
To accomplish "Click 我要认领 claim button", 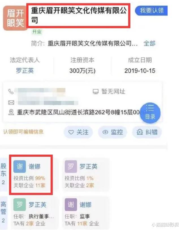I will point(151,10).
